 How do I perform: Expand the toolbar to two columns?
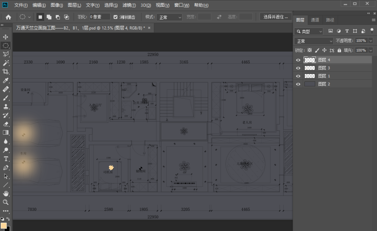coord(2,25)
